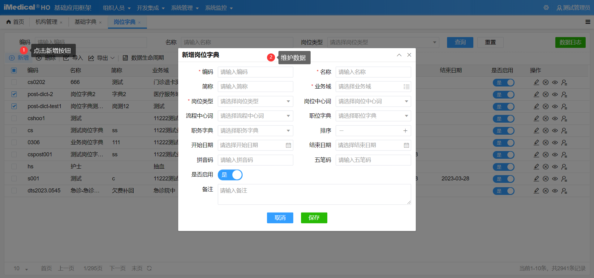Toggle the select-all checkbox in table header
Viewport: 594px width, 278px height.
pos(14,70)
